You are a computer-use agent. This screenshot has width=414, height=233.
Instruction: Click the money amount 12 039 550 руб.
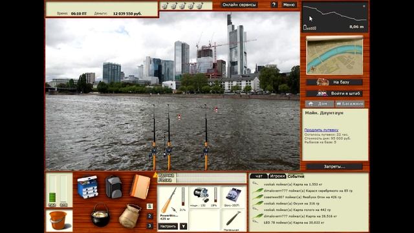click(x=127, y=14)
